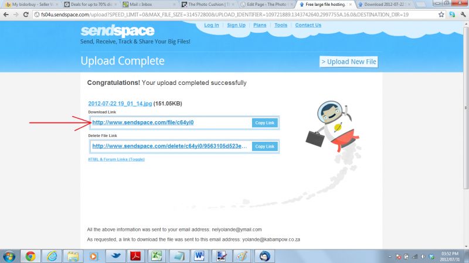Click the browser forward arrow
This screenshot has height=263, width=469.
(x=16, y=14)
